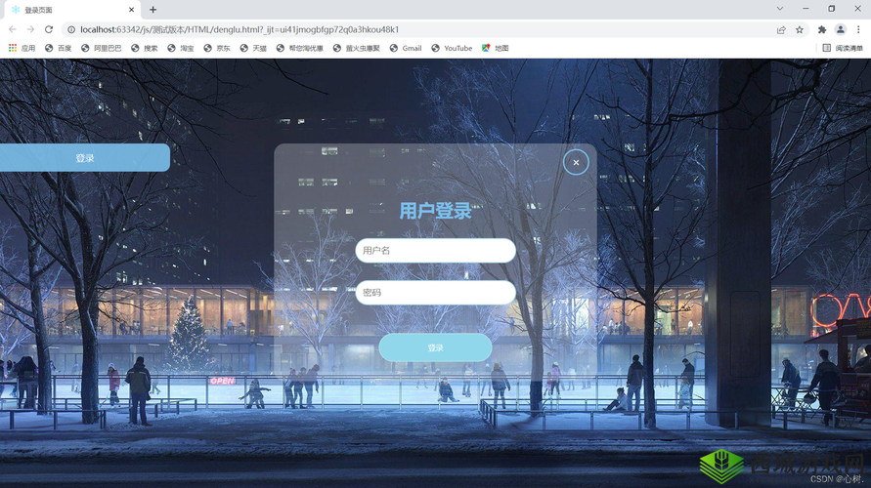The height and width of the screenshot is (488, 871).
Task: Open the 应用 apps grid shortcut
Action: (x=22, y=48)
